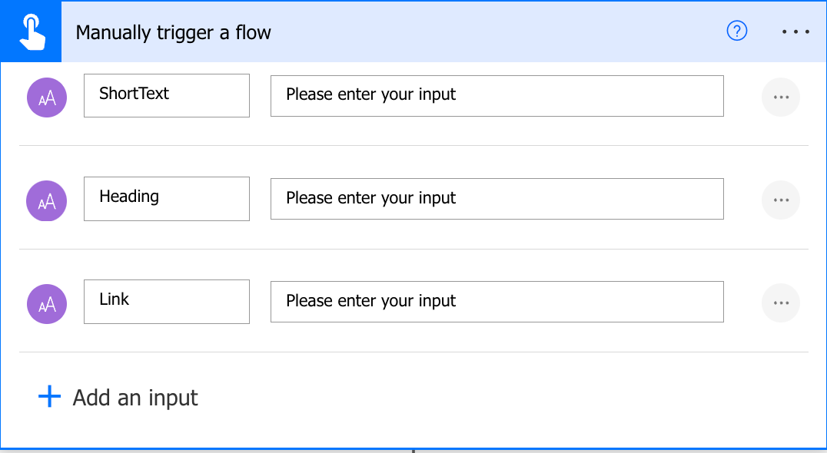The height and width of the screenshot is (453, 827).
Task: Open the Link row options menu
Action: pos(781,303)
